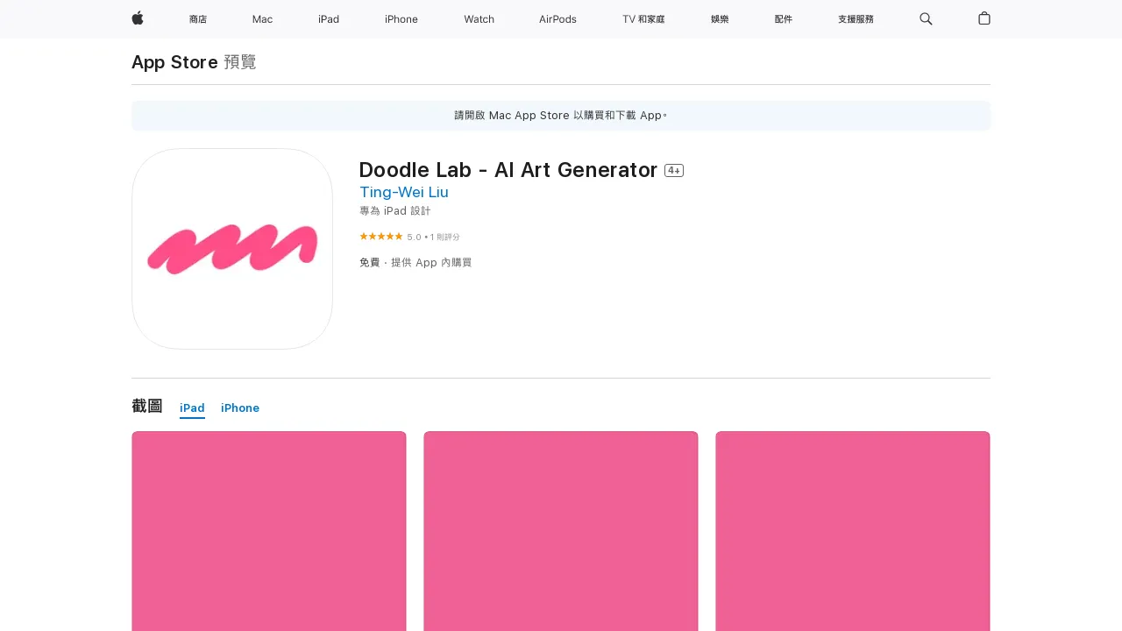Image resolution: width=1122 pixels, height=631 pixels.
Task: Open the search magnifier icon
Action: click(x=926, y=19)
